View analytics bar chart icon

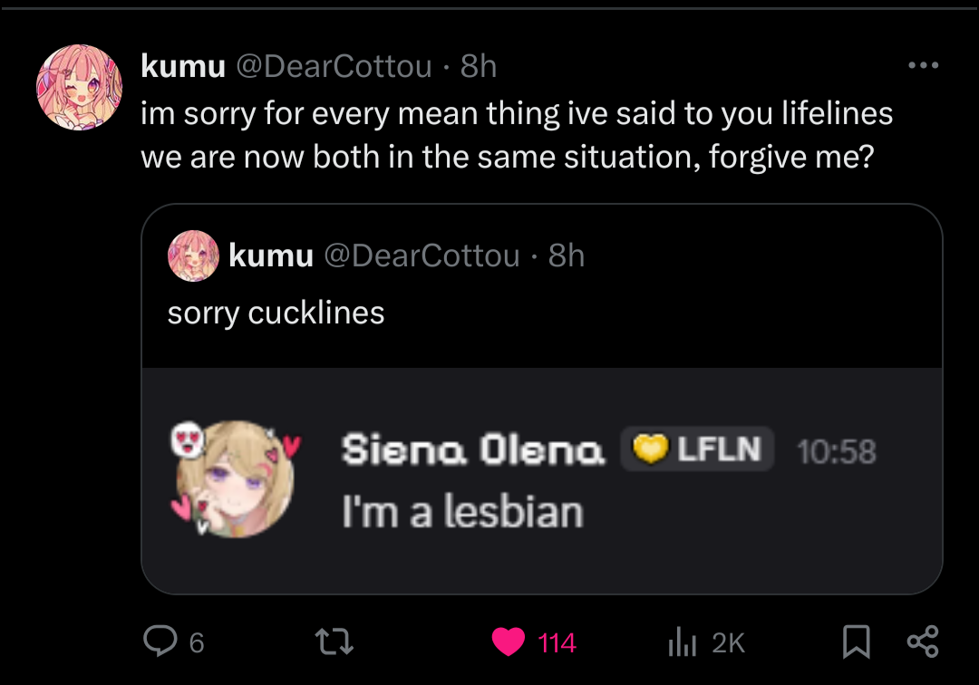pos(682,642)
